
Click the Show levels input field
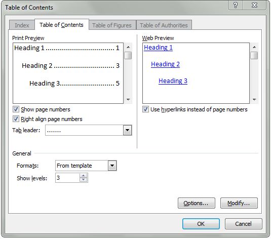coord(67,178)
